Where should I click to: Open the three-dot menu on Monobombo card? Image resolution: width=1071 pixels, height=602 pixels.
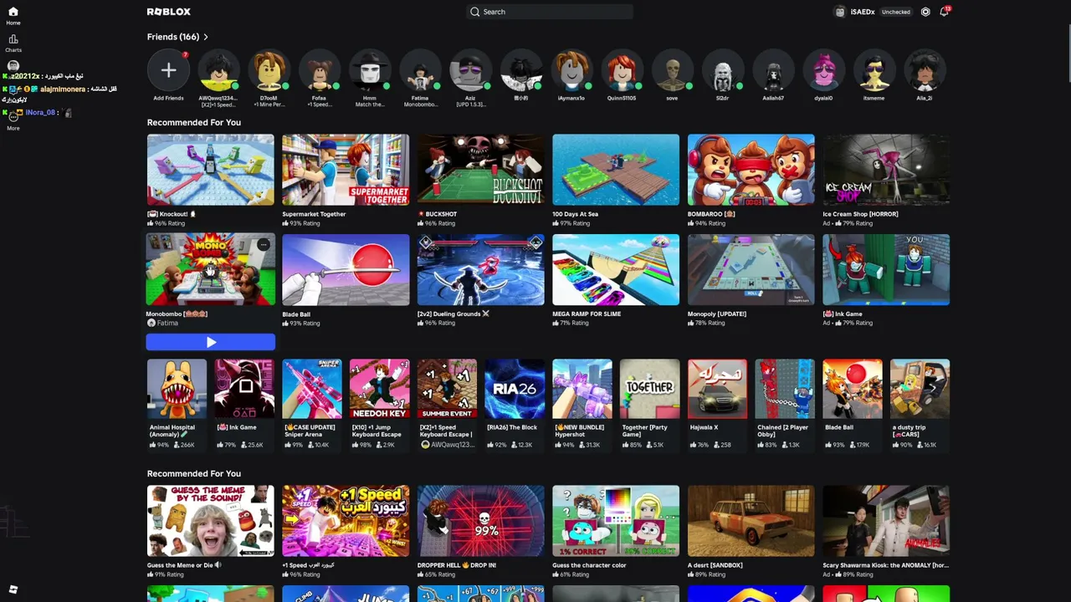point(264,245)
